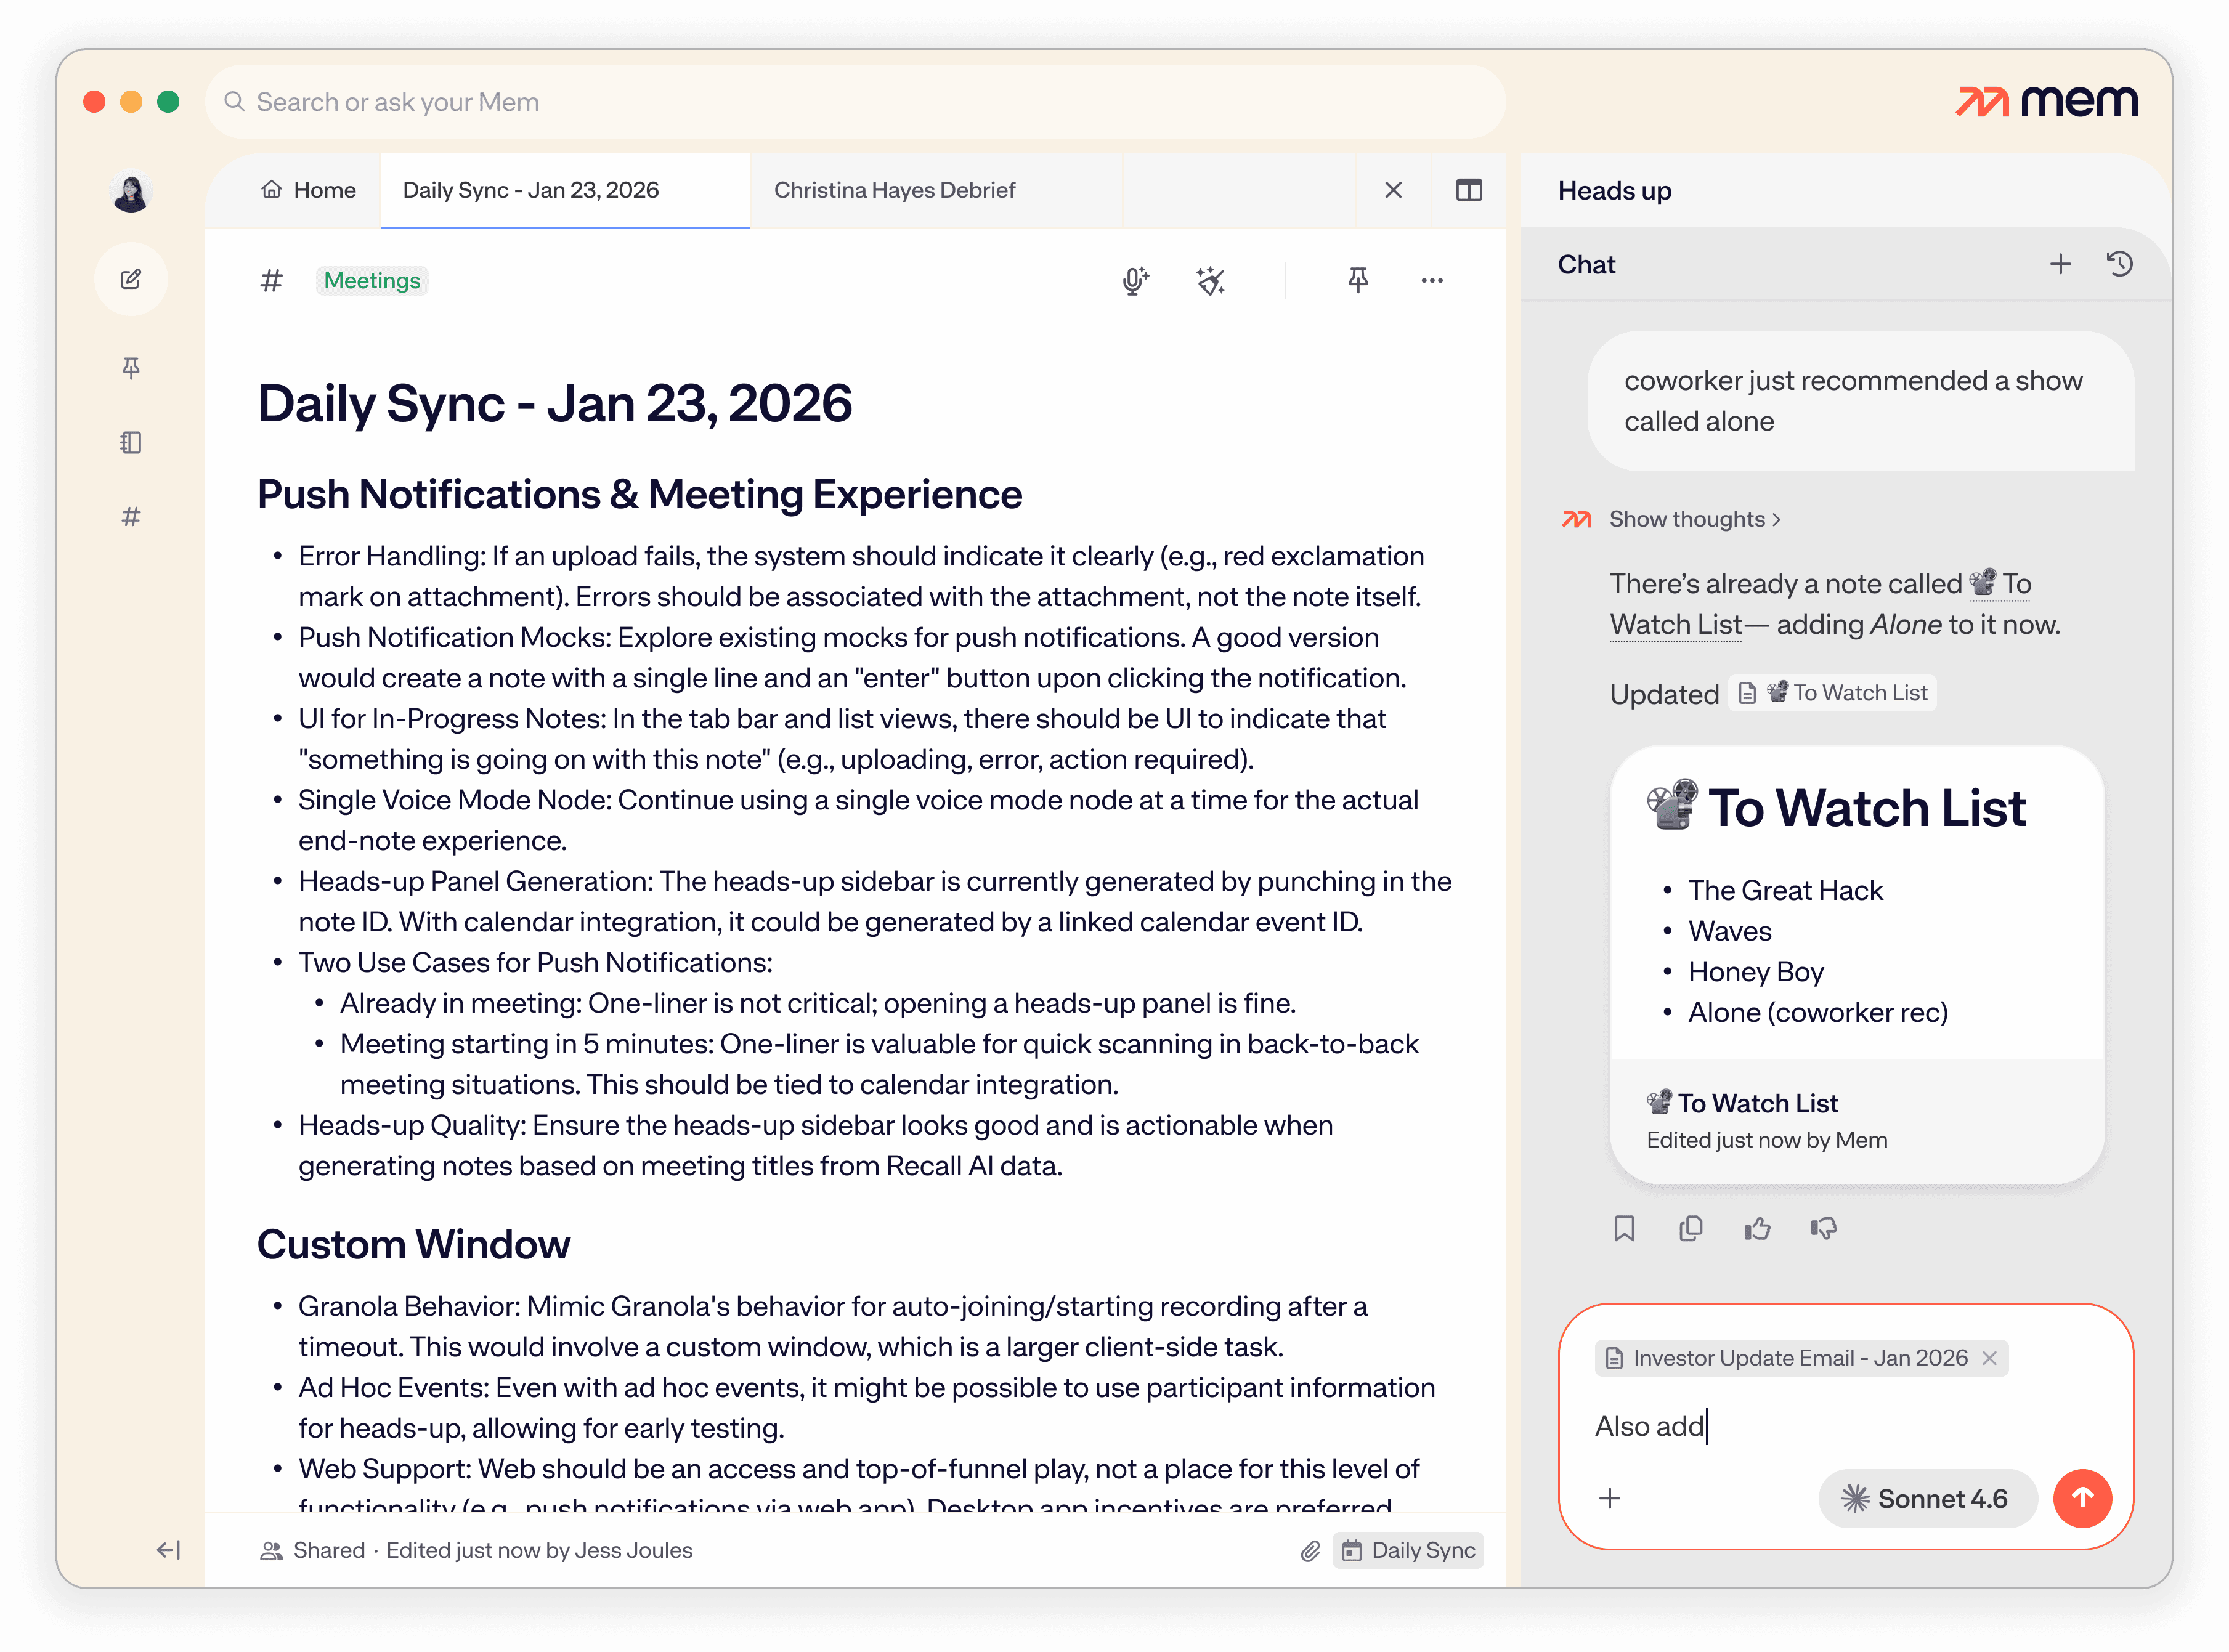This screenshot has height=1652, width=2229.
Task: Bookmark the chat response
Action: (1624, 1228)
